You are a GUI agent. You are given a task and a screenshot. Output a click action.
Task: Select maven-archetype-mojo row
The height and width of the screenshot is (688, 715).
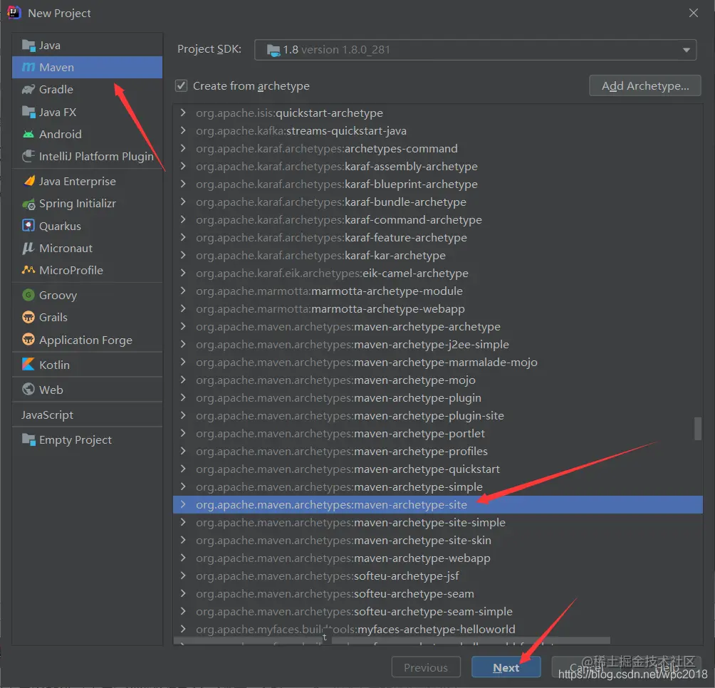[x=438, y=380]
